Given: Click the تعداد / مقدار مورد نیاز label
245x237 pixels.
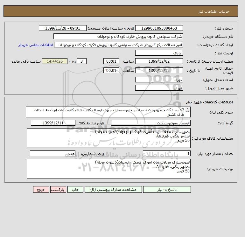Looking at the screenshot, I should [215, 154].
